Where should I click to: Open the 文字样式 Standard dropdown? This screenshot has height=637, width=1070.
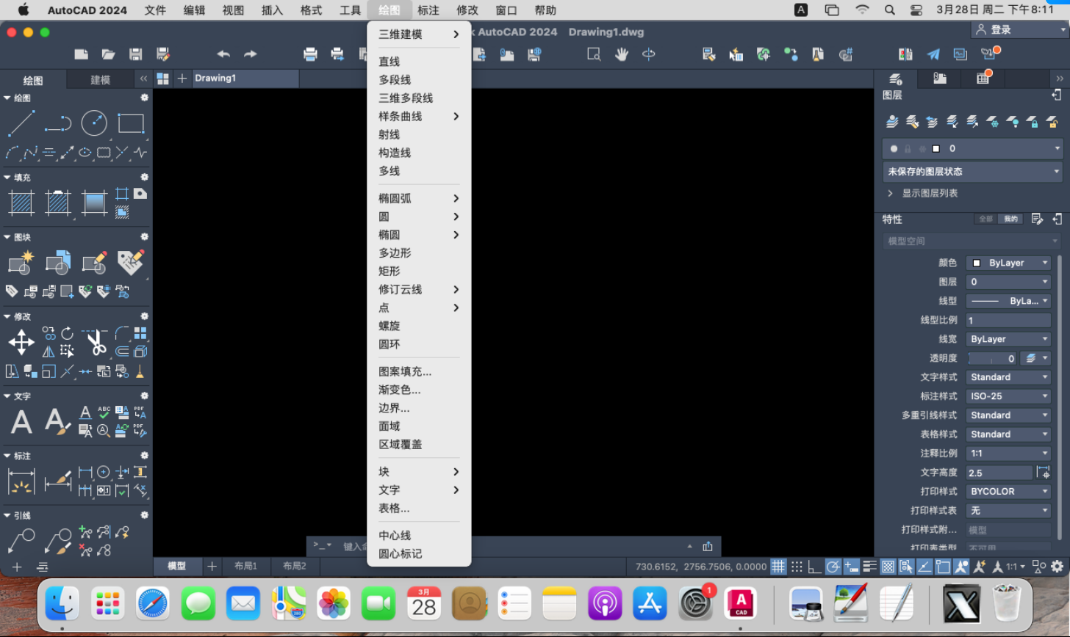[x=1009, y=377]
